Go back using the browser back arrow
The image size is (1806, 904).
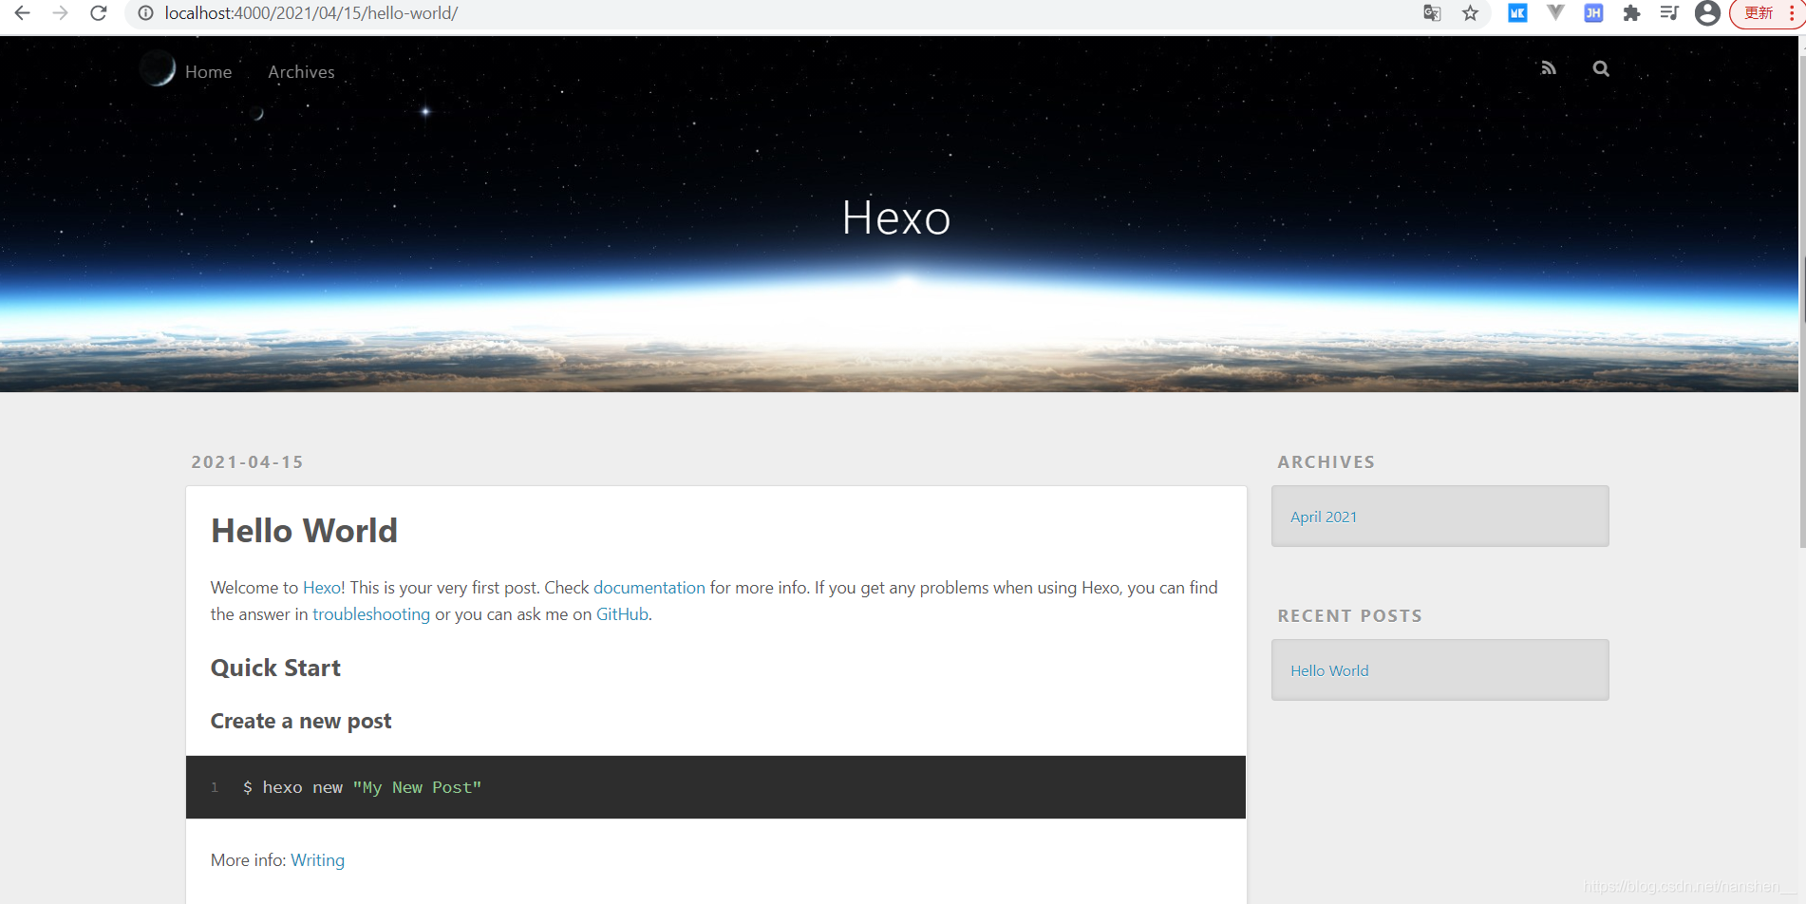point(23,13)
